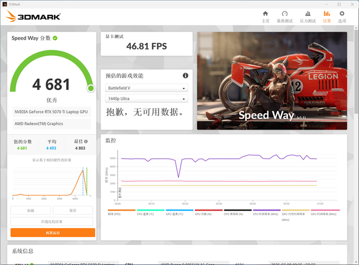
Task: Toggle CPU clock frequency purple legend swatch
Action: (x=267, y=210)
